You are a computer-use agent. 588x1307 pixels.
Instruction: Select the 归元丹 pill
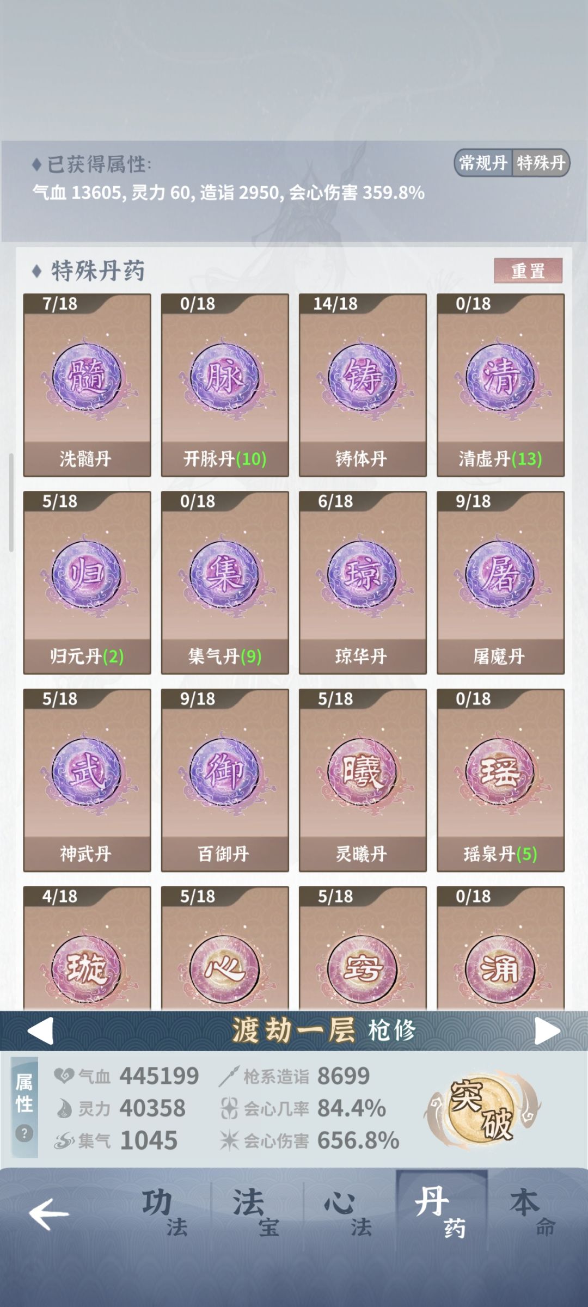pos(87,582)
